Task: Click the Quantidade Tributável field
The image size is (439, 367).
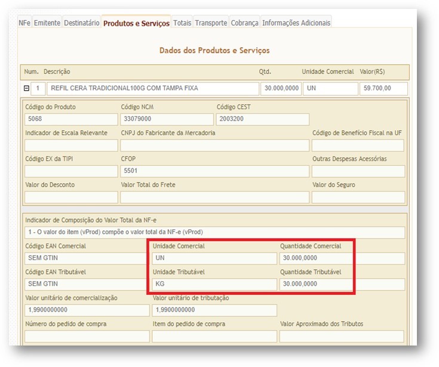Action: 342,284
